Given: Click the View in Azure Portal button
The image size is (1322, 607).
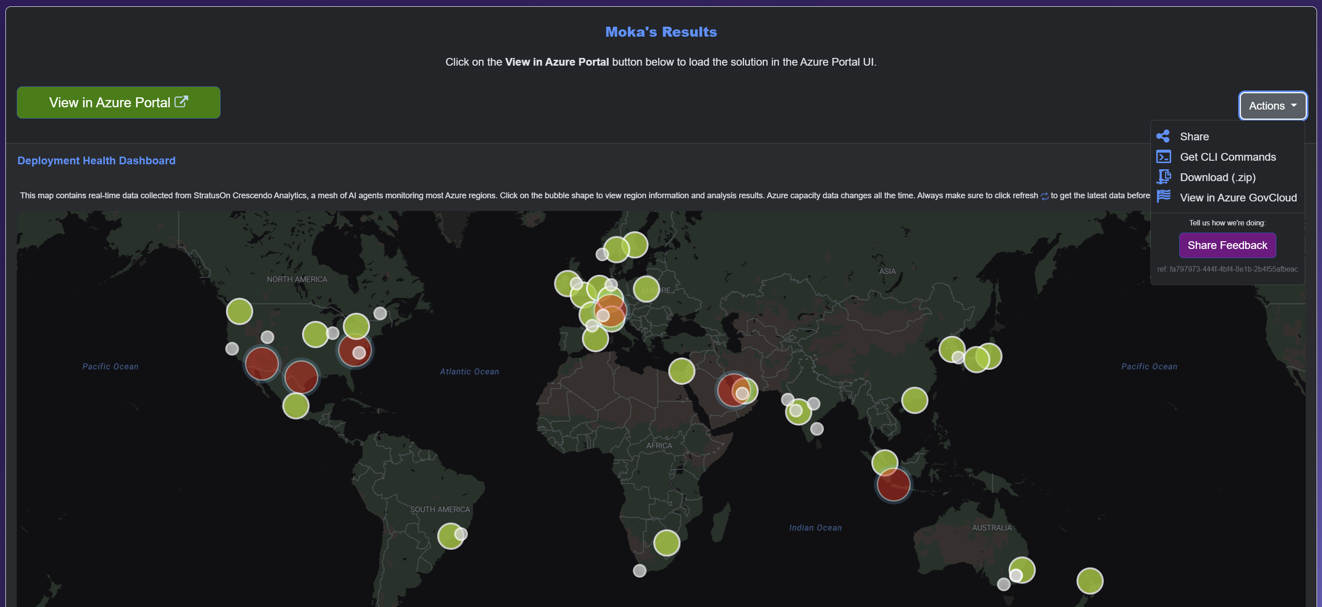Looking at the screenshot, I should coord(118,102).
